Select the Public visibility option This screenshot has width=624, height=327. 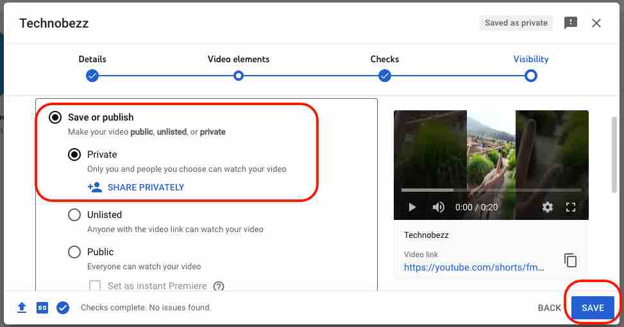coord(74,252)
